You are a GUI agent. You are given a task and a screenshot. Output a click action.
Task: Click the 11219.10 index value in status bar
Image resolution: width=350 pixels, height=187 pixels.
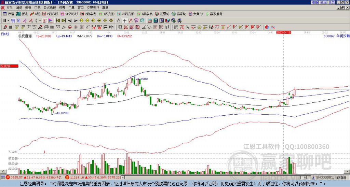[x=76, y=177]
